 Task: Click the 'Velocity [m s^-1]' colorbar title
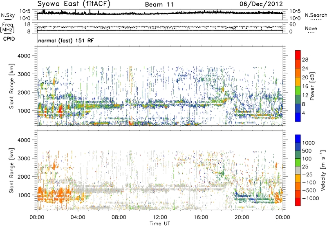(x=323, y=171)
